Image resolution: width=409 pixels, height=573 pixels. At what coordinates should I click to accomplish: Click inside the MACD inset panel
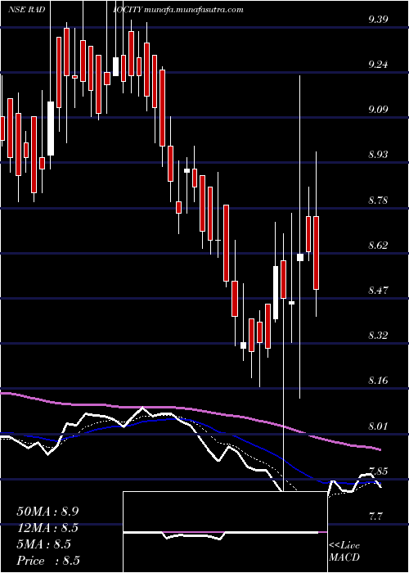225,532
